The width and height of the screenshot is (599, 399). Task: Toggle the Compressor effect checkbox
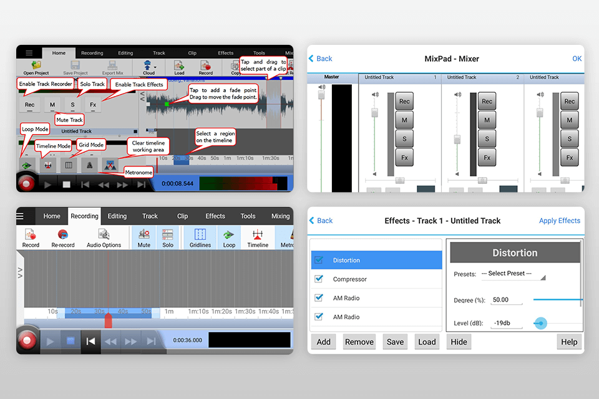tap(320, 278)
